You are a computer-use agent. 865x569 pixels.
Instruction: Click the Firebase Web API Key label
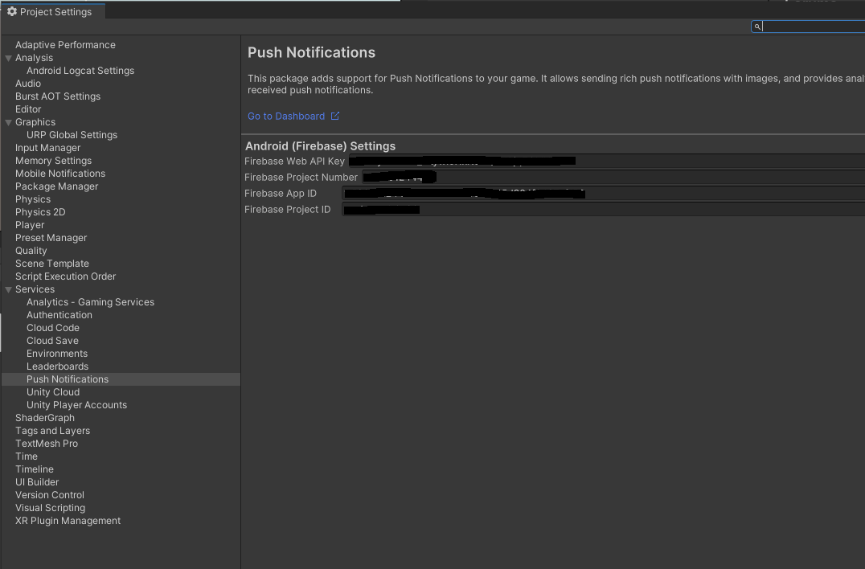294,162
